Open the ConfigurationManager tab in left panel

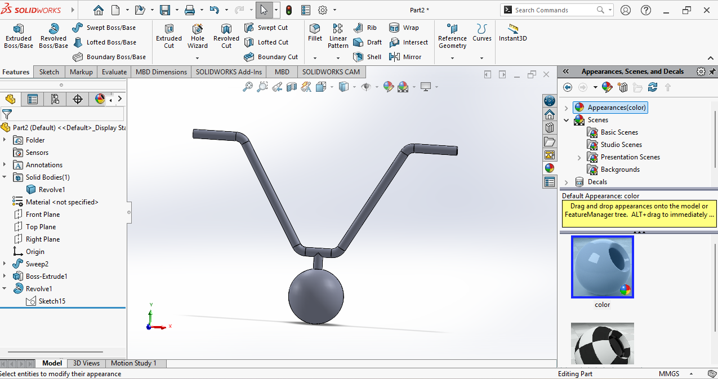(x=55, y=100)
